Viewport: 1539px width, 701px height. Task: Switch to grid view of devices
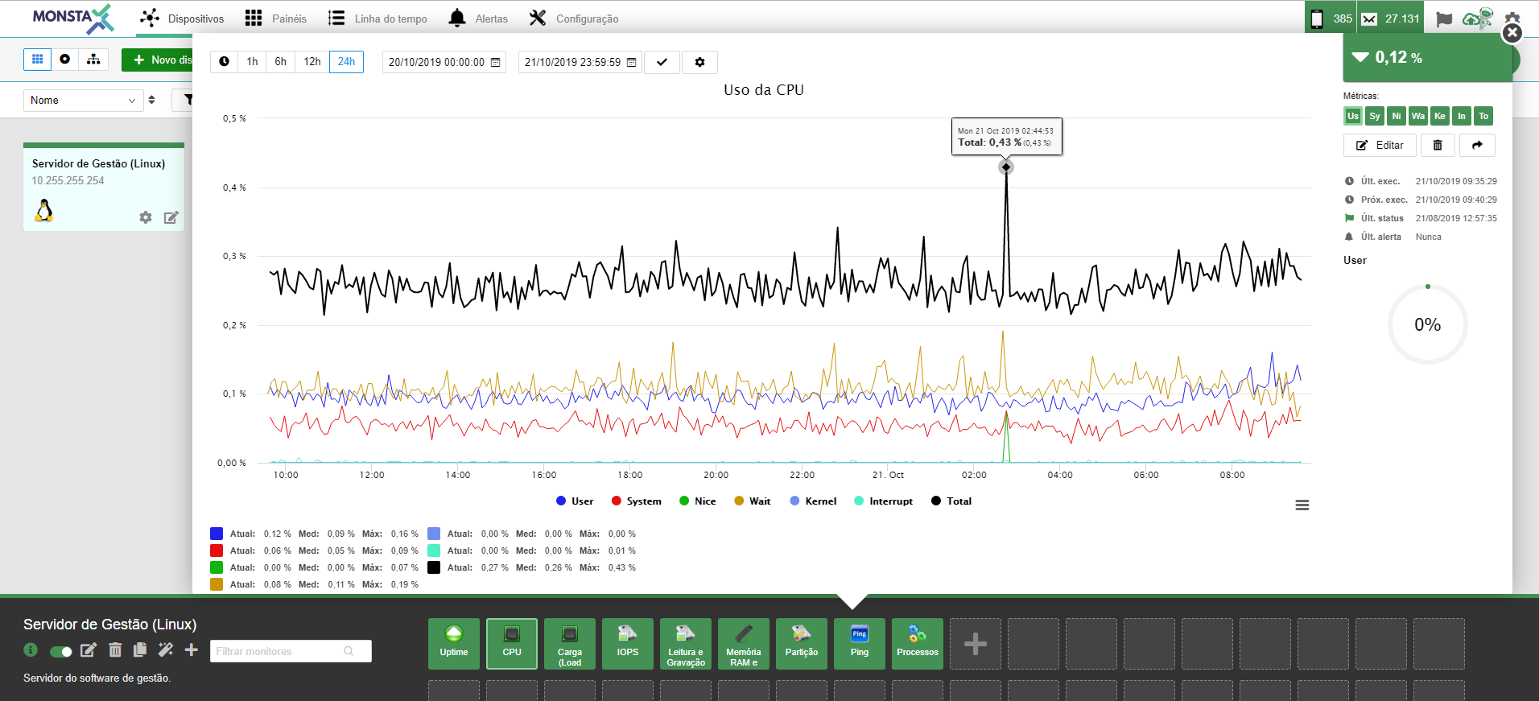37,60
